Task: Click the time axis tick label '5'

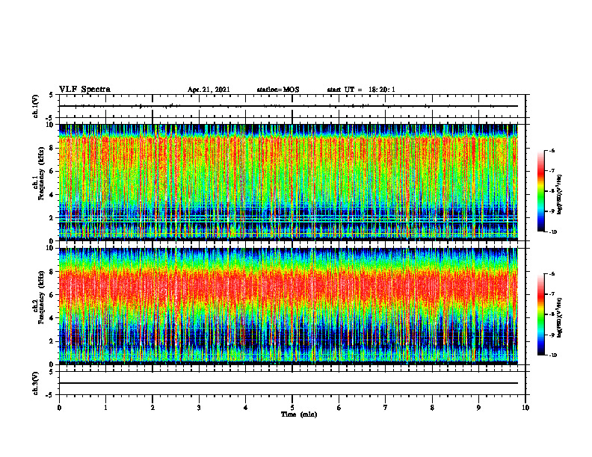Action: (x=292, y=408)
